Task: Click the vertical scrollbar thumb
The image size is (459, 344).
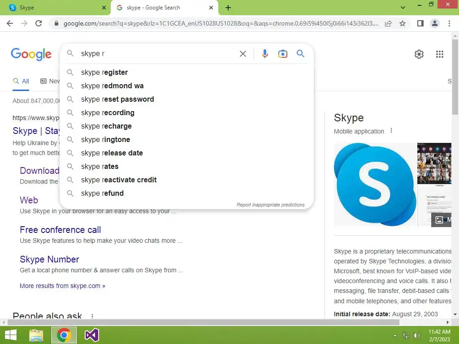Action: pyautogui.click(x=455, y=77)
